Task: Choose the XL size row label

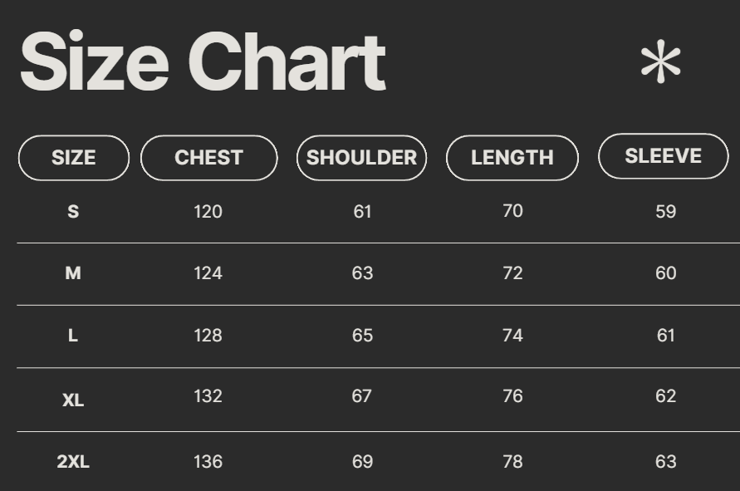Action: click(73, 400)
